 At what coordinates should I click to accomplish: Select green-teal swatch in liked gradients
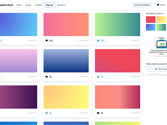[161, 27]
